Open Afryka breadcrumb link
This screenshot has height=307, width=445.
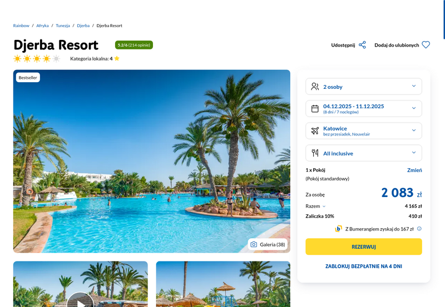click(42, 26)
